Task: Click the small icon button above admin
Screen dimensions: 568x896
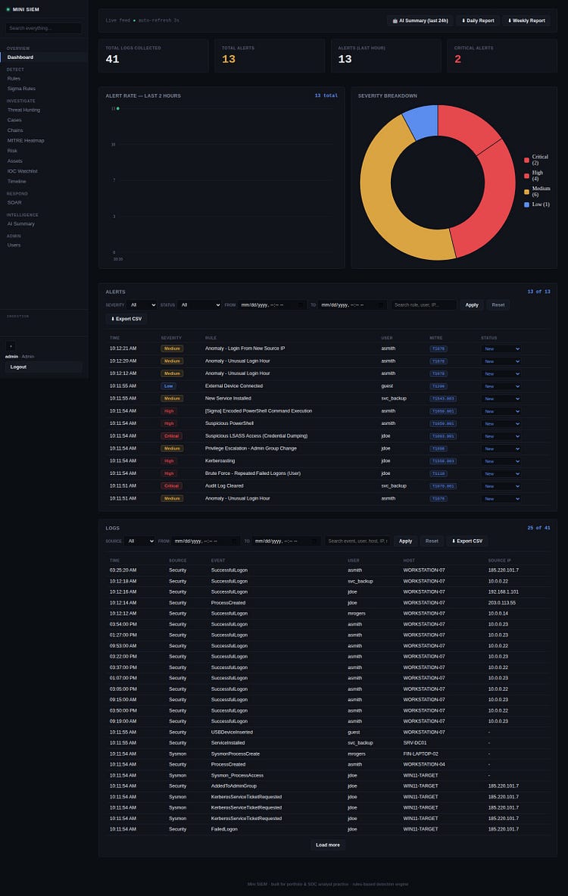Action: 11,345
